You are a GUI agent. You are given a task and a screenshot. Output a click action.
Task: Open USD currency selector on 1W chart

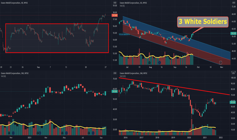115,73
